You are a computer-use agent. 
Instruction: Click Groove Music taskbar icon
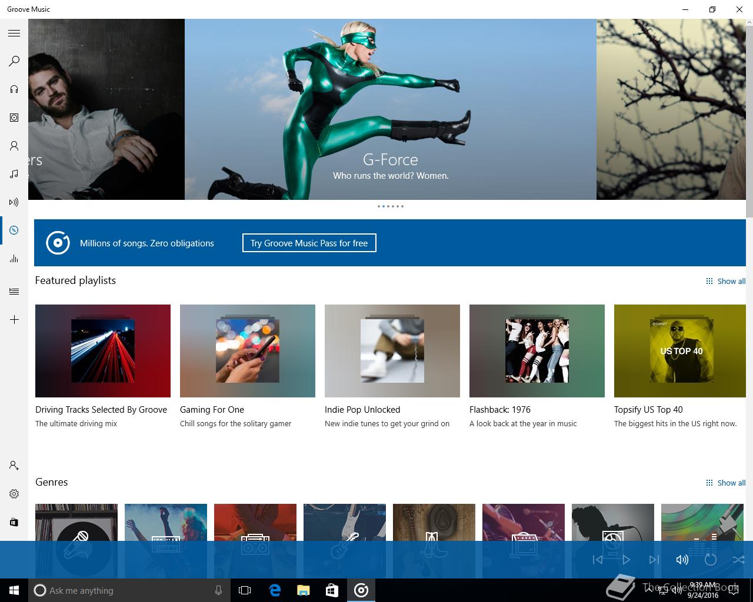coord(361,590)
